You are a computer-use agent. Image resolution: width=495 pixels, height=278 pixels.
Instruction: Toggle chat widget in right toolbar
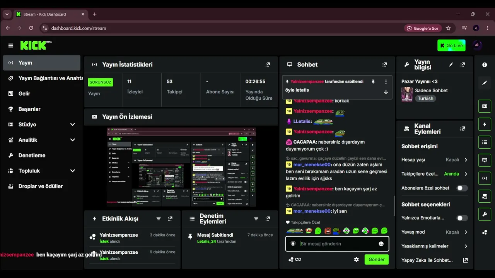coord(485,160)
